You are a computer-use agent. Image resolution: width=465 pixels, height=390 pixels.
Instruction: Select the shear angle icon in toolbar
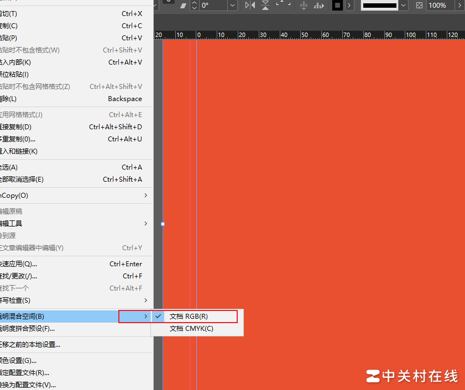pos(184,6)
